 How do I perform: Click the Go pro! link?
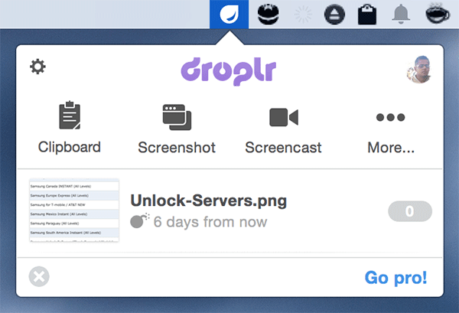click(x=396, y=278)
